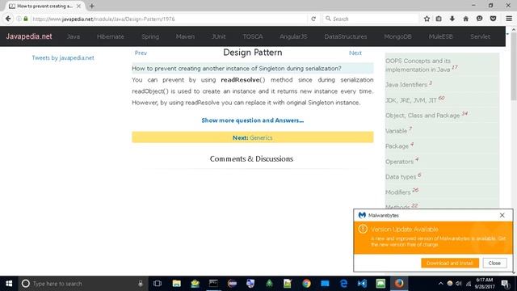Show hidden system tray icons

tap(441, 284)
